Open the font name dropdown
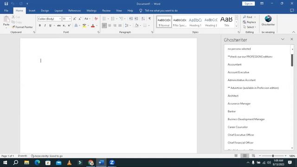Image resolution: width=297 pixels, height=167 pixels. click(x=60, y=19)
